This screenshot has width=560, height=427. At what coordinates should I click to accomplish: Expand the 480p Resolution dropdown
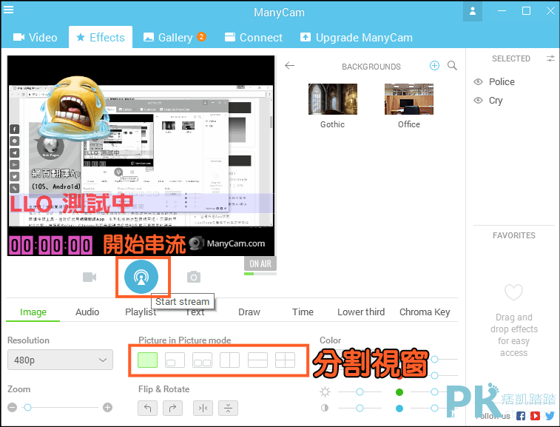pos(60,360)
